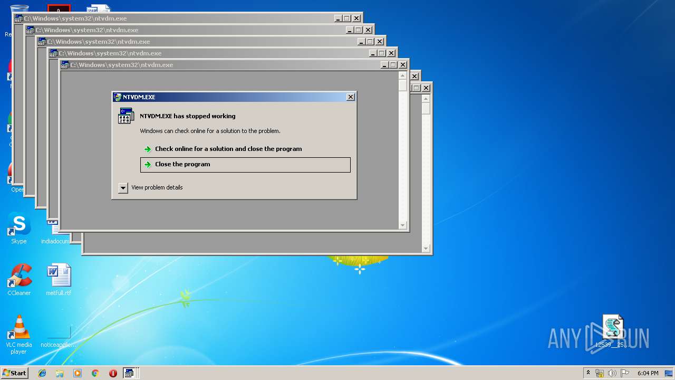Open the CCleaner desktop shortcut
This screenshot has width=675, height=380.
19,280
